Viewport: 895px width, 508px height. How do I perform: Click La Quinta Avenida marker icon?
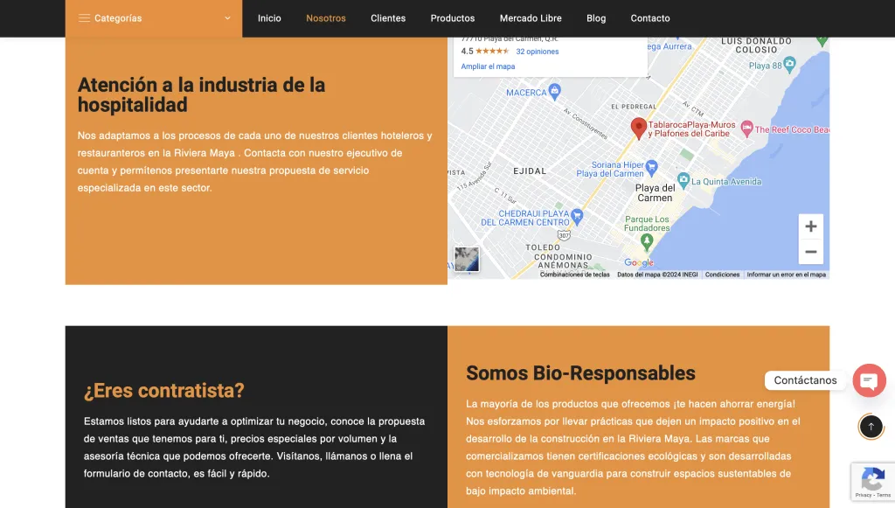click(683, 180)
